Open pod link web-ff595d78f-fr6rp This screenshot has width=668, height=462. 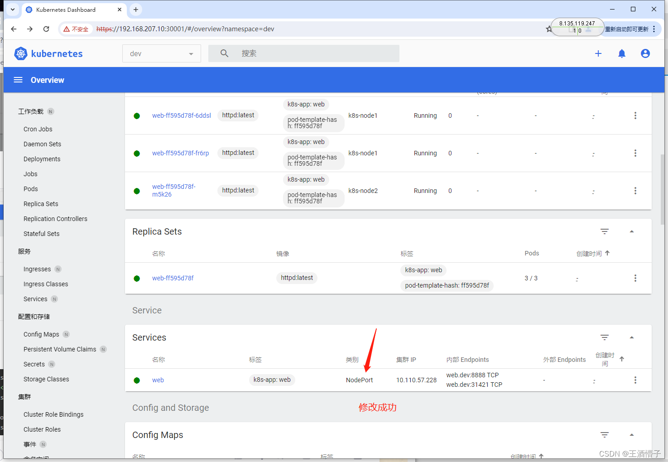pyautogui.click(x=181, y=153)
